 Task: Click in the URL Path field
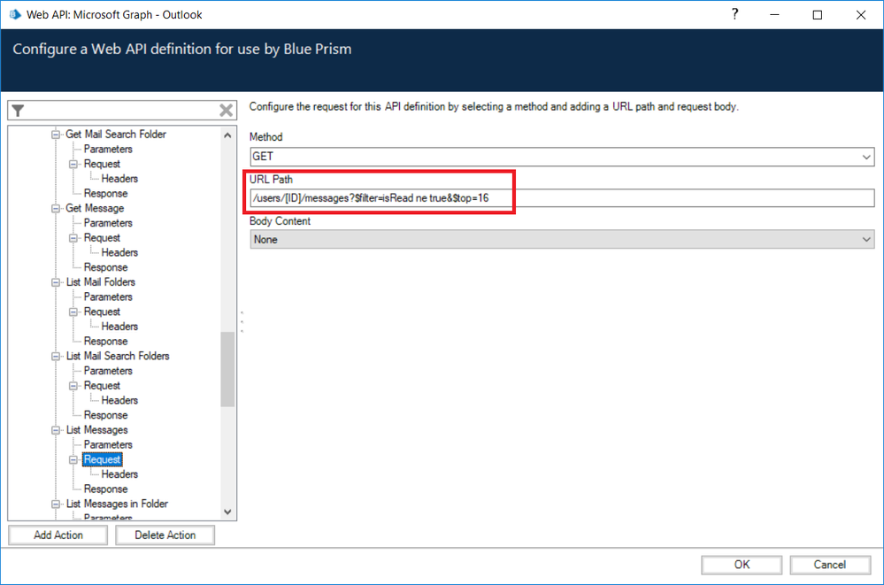(x=562, y=198)
